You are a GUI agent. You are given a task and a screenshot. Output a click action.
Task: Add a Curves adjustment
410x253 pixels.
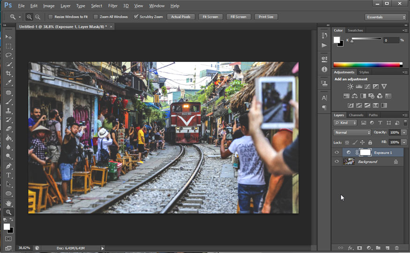point(367,86)
